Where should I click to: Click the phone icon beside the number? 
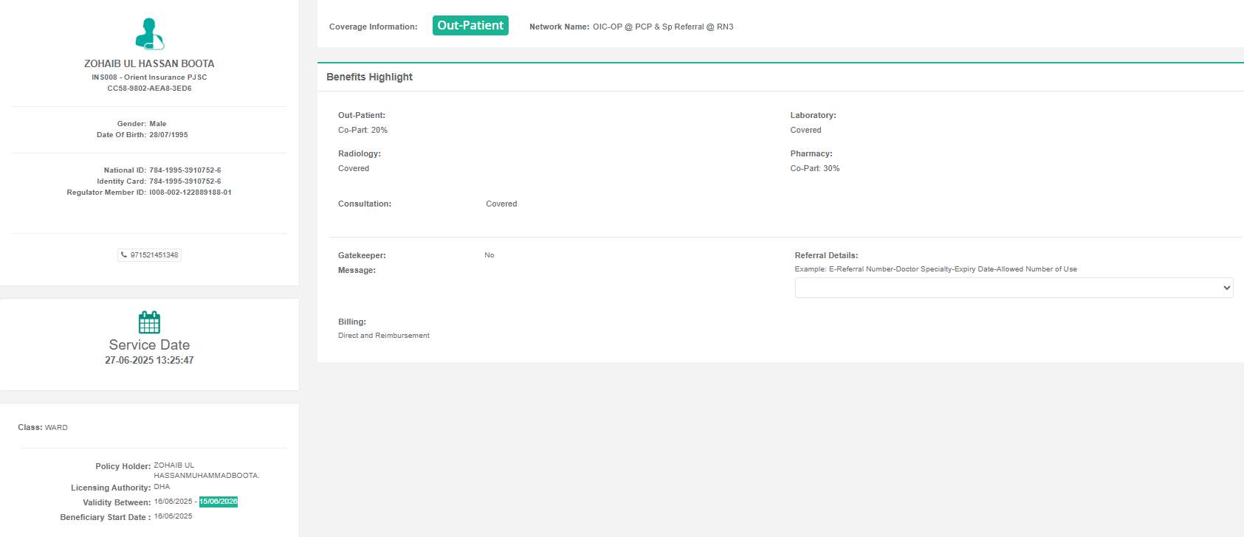point(124,255)
